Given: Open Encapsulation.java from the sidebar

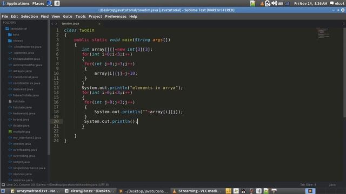Looking at the screenshot, I should click(26, 59).
